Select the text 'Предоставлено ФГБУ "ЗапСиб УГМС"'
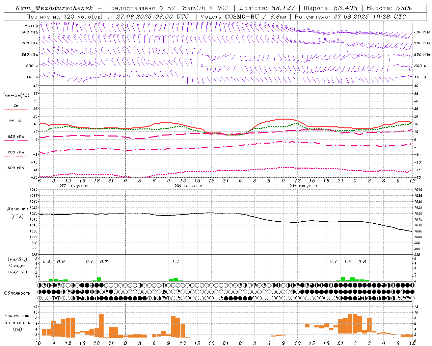 [168, 8]
